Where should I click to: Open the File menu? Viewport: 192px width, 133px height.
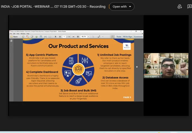point(11,34)
